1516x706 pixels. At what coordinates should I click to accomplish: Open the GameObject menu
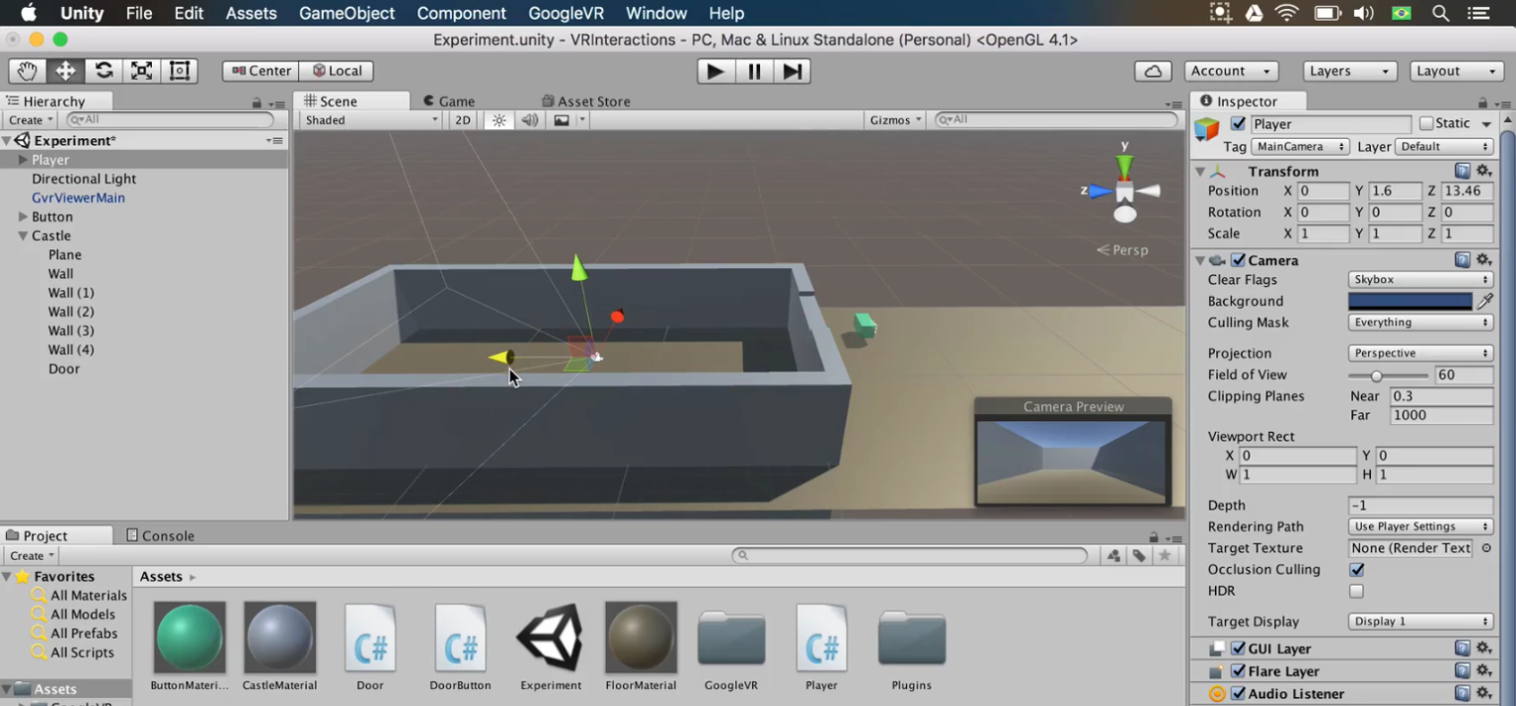[x=346, y=13]
